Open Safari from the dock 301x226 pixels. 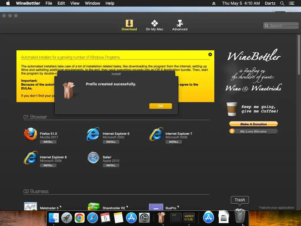tap(93, 218)
